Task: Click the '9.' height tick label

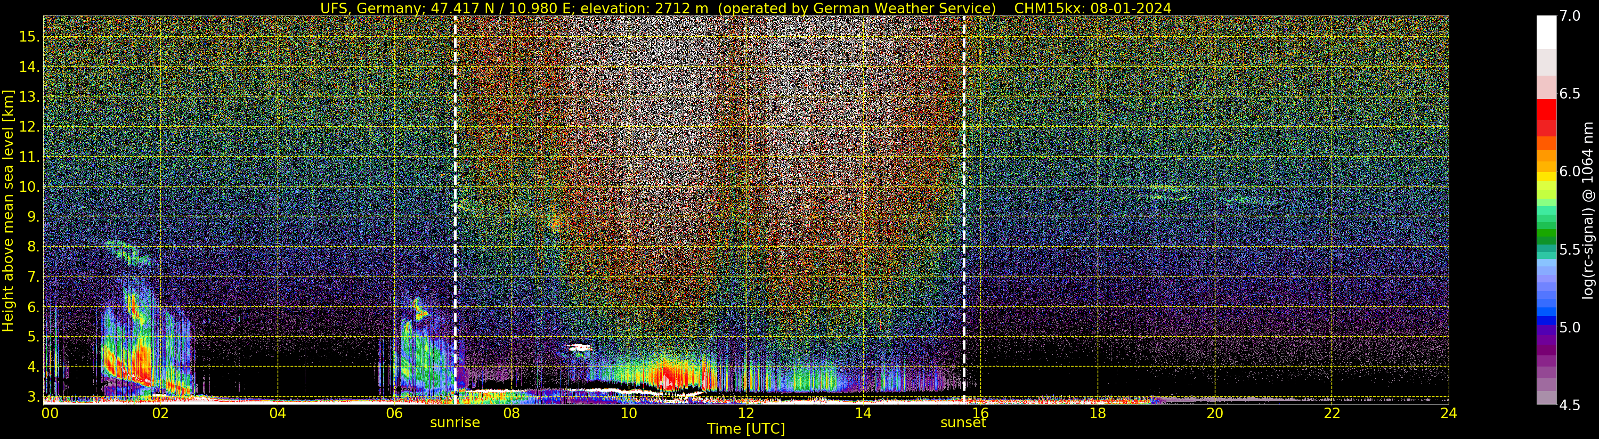Action: (x=33, y=217)
